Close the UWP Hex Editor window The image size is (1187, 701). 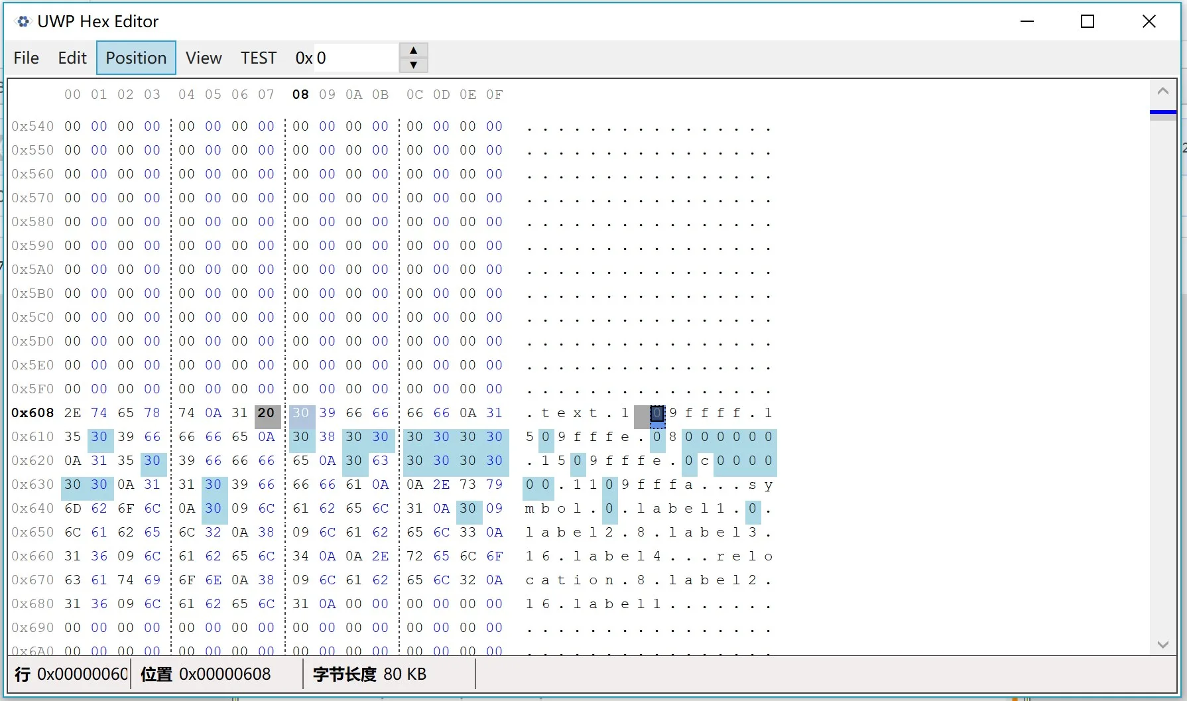pyautogui.click(x=1149, y=21)
